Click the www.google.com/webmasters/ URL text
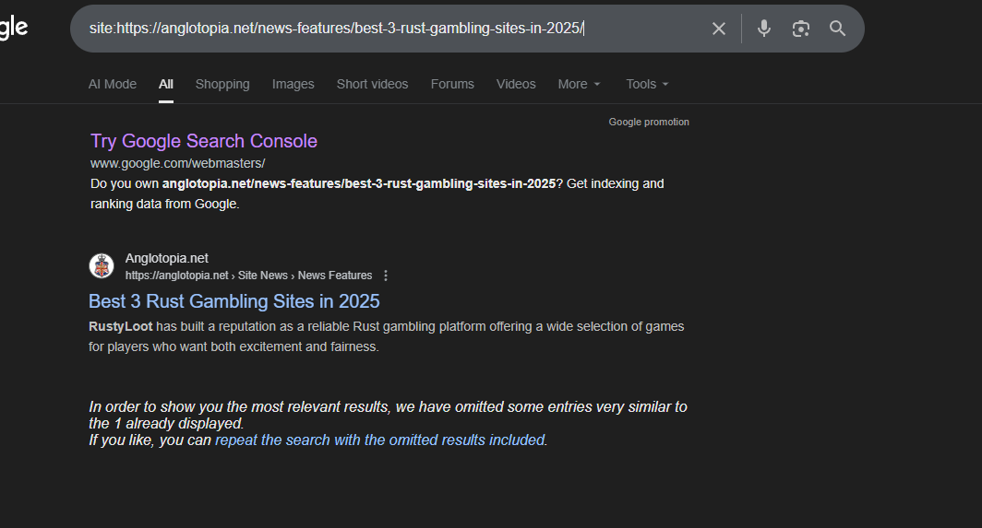This screenshot has height=528, width=982. 178,163
